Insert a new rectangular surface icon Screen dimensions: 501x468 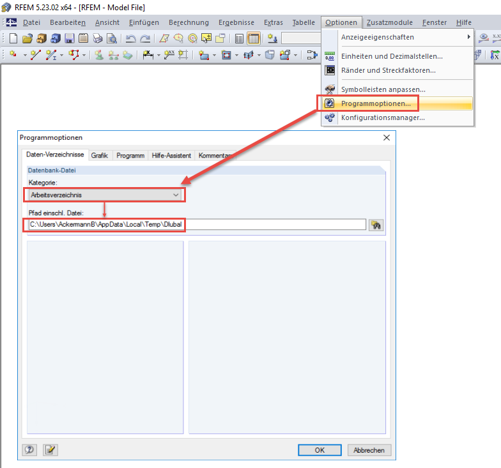203,55
